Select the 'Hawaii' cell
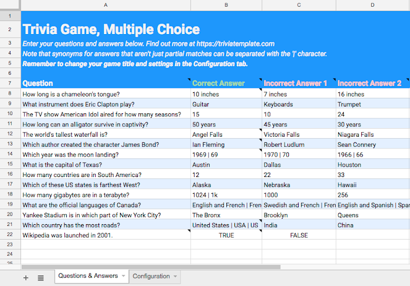The image size is (410, 286). (x=373, y=184)
